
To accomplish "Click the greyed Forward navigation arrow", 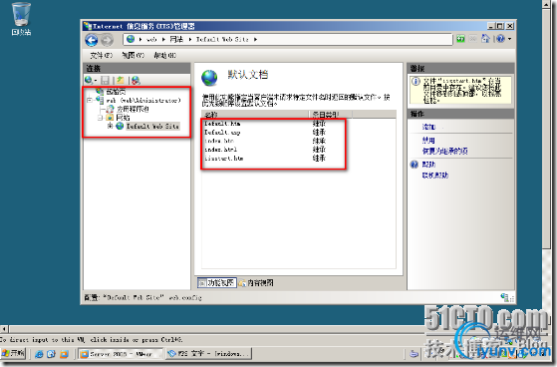I will pyautogui.click(x=107, y=40).
